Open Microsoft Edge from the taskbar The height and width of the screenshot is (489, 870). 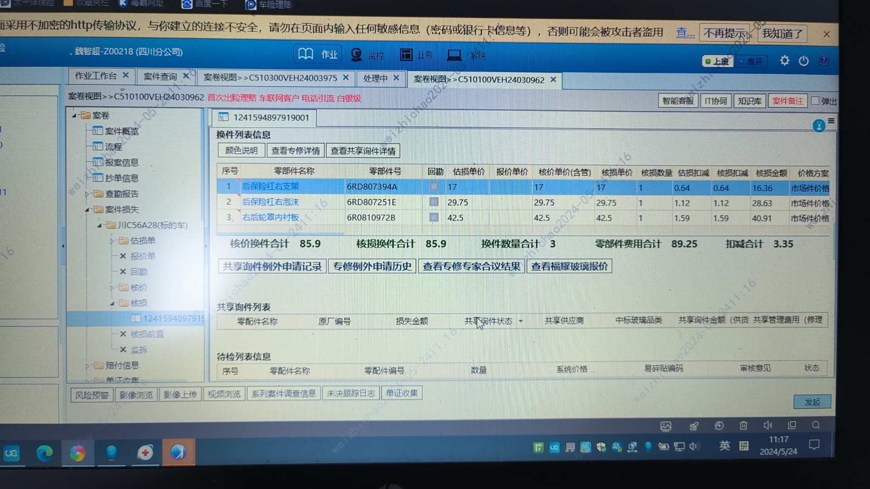pyautogui.click(x=44, y=452)
